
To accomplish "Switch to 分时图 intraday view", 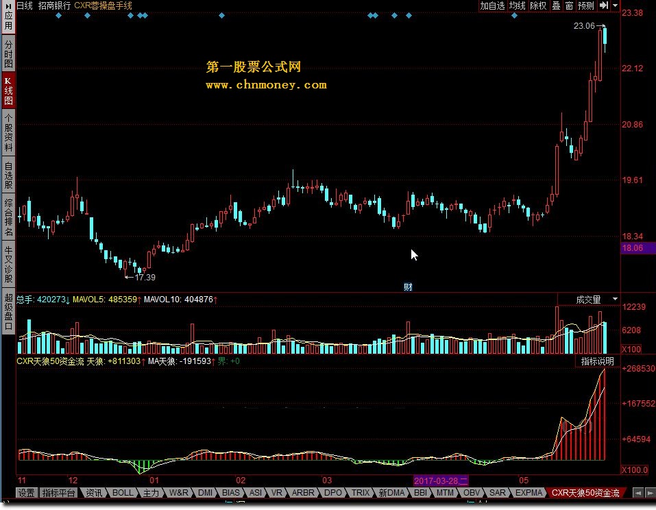I will (x=8, y=54).
